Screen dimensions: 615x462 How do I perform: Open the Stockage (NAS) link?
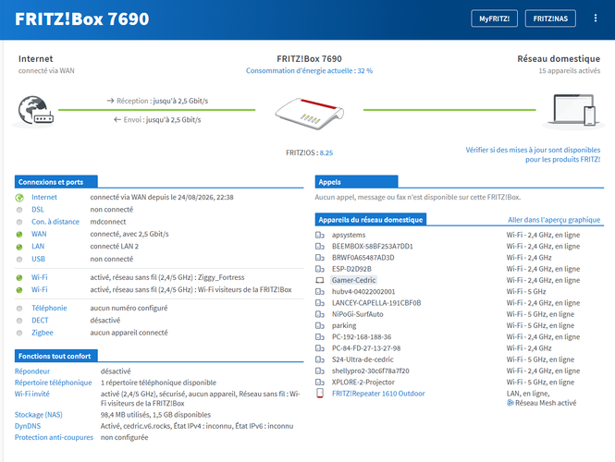point(39,415)
